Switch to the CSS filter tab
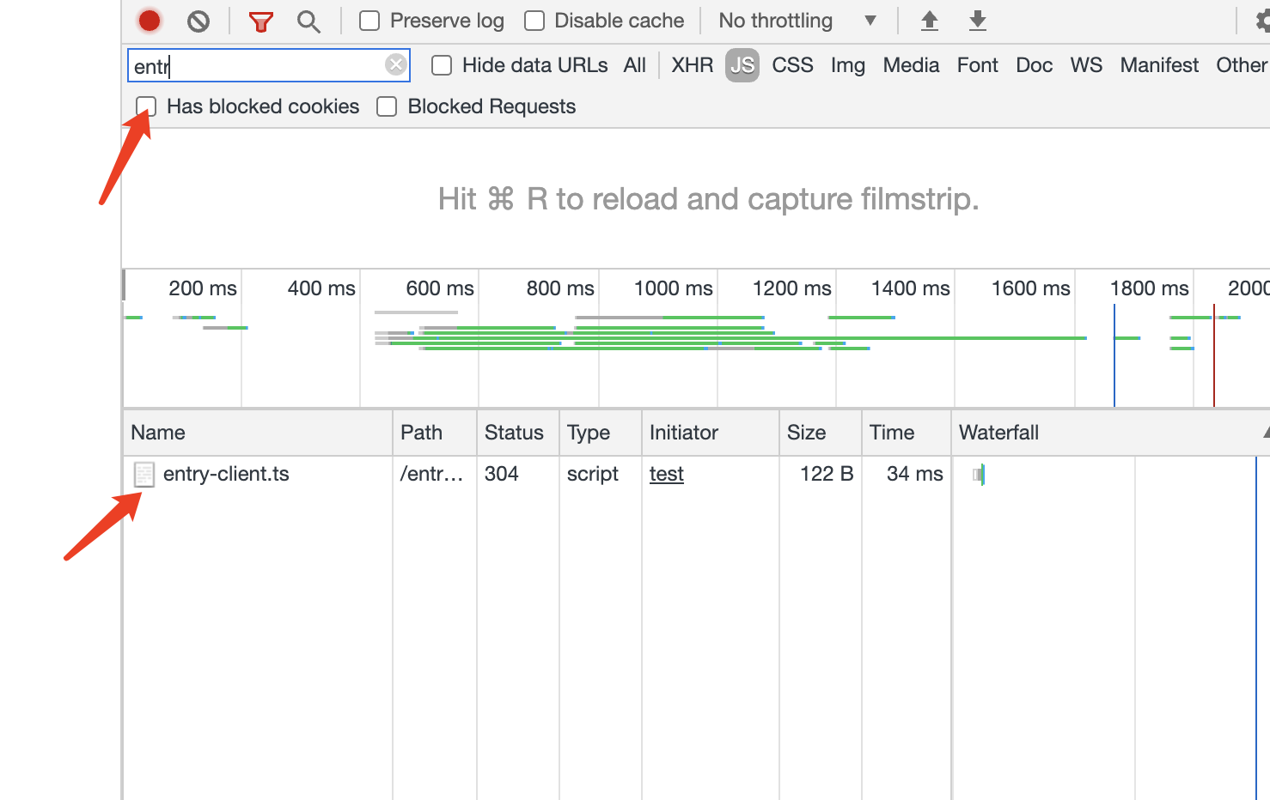This screenshot has width=1270, height=800. tap(791, 64)
